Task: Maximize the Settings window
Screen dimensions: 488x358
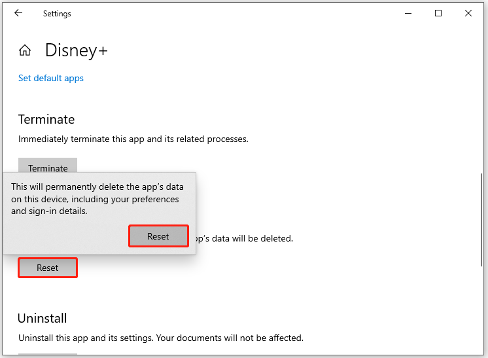Action: pos(438,13)
